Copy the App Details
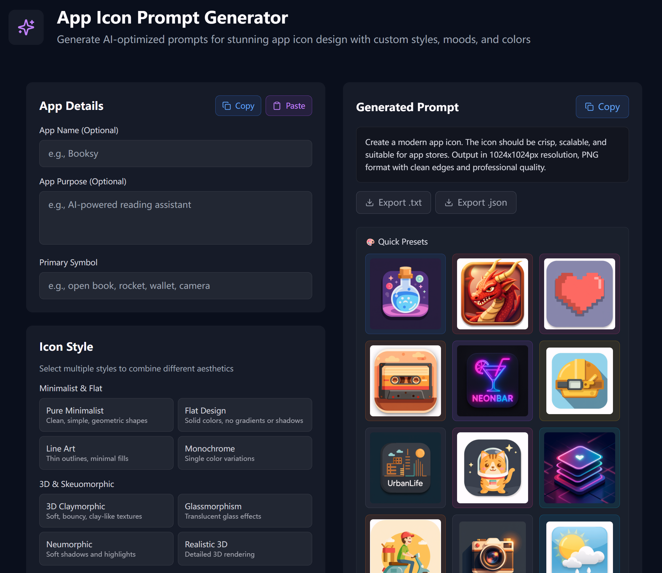 (x=238, y=106)
